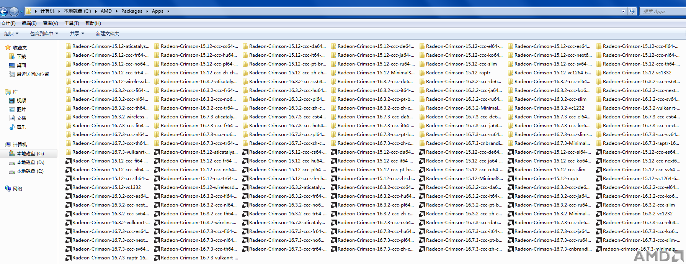This screenshot has height=264, width=686.
Task: Select AMD file name Radeon-Crimson-16.7.3-vulkanrt-...
Action: (199, 258)
